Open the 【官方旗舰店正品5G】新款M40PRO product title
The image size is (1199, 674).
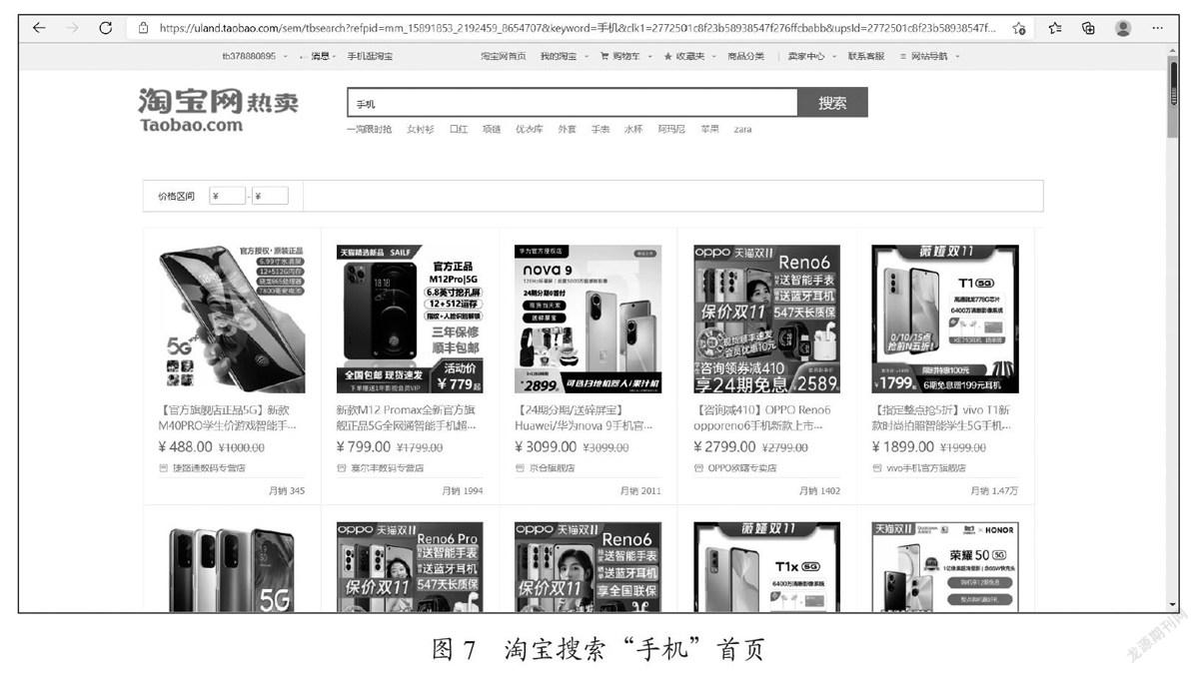tap(228, 417)
